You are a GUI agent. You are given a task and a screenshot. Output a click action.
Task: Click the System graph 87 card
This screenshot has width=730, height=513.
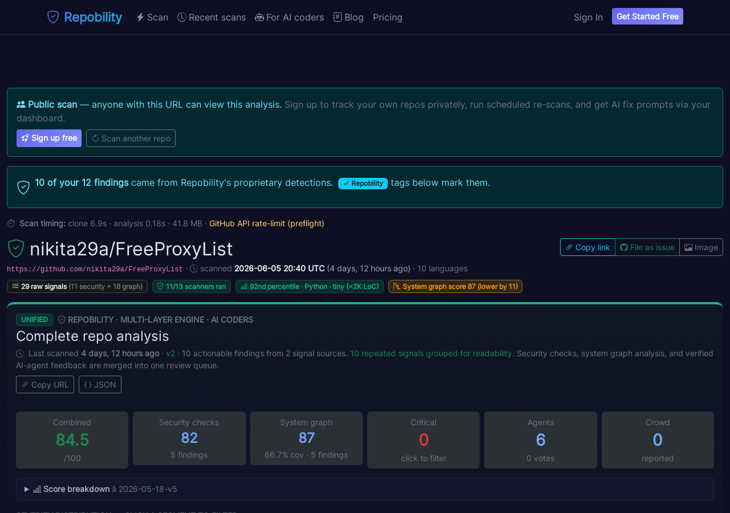pos(306,438)
